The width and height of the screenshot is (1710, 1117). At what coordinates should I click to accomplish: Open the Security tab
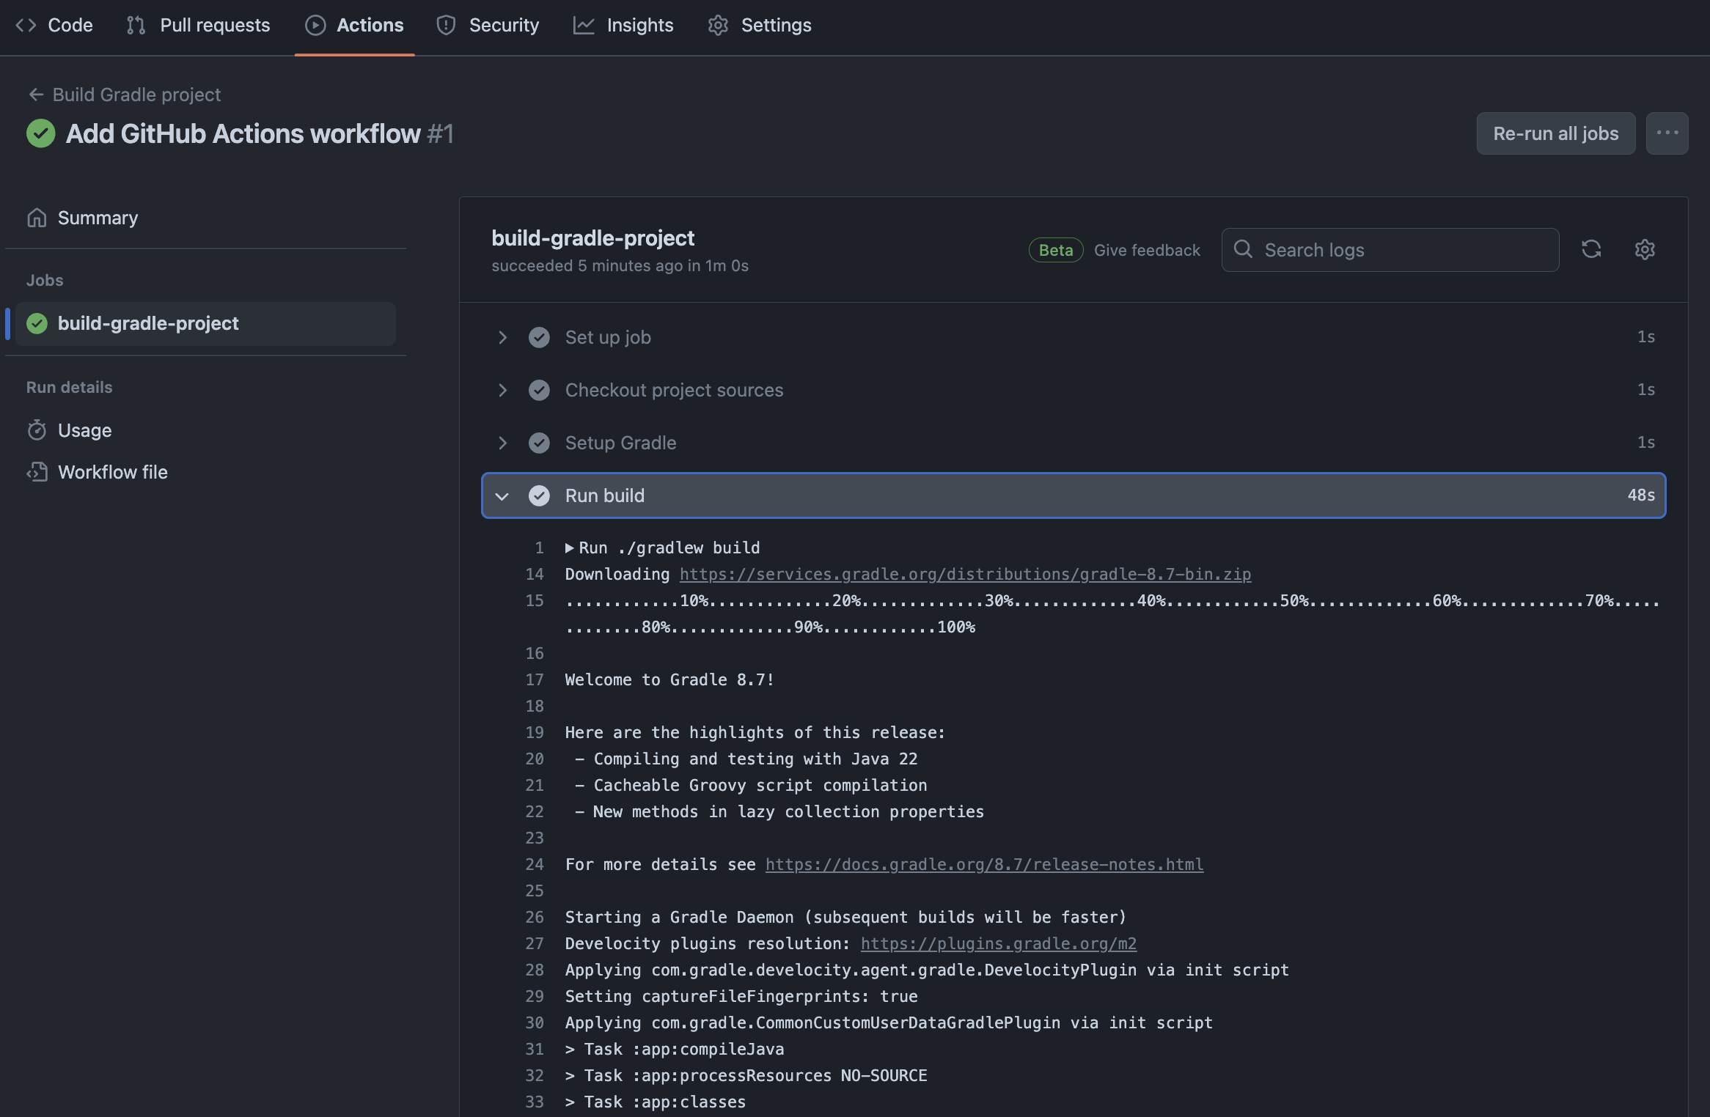[x=488, y=25]
